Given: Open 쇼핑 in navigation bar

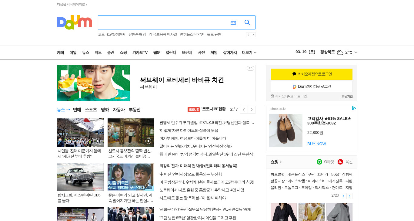Looking at the screenshot, I should click(123, 53).
